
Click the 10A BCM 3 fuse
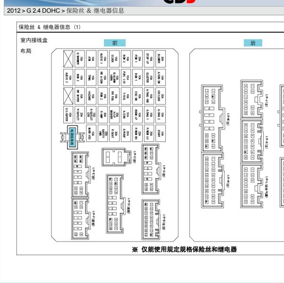coord(126,59)
